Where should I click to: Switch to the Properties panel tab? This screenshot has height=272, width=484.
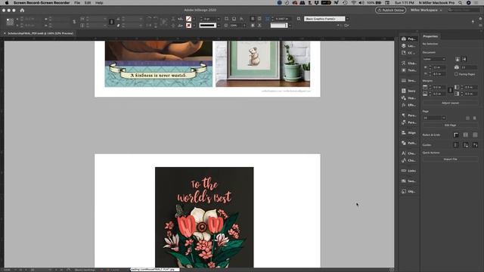[x=430, y=36]
